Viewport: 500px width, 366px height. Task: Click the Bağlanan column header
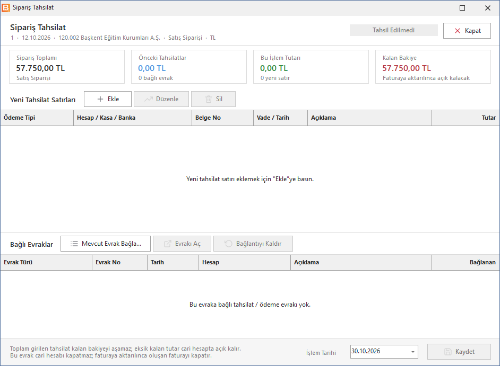(465, 263)
